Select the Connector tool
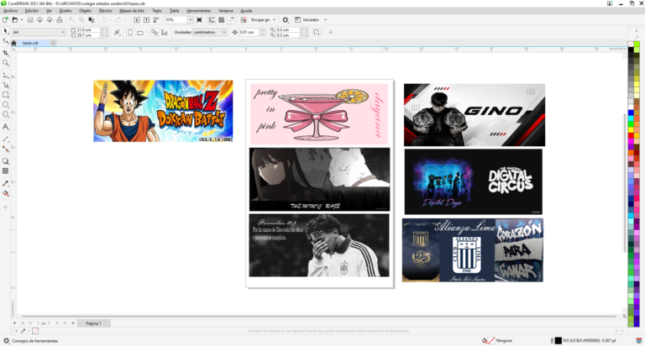645x346 pixels. click(x=5, y=149)
